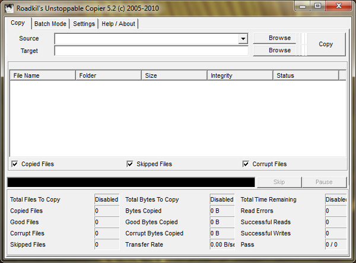Click the Good Files count value
Viewport: 356px width, 263px height.
(x=107, y=222)
